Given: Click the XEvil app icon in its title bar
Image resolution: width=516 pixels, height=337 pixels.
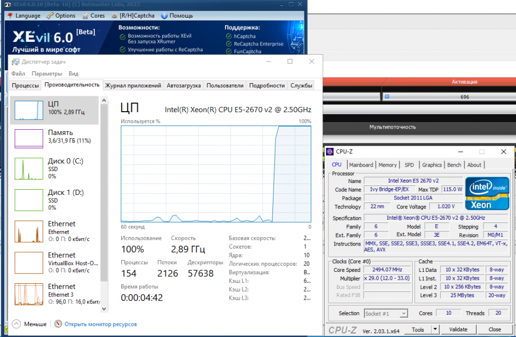Looking at the screenshot, I should [7, 4].
